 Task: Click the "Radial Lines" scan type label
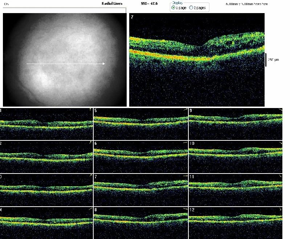tap(112, 3)
